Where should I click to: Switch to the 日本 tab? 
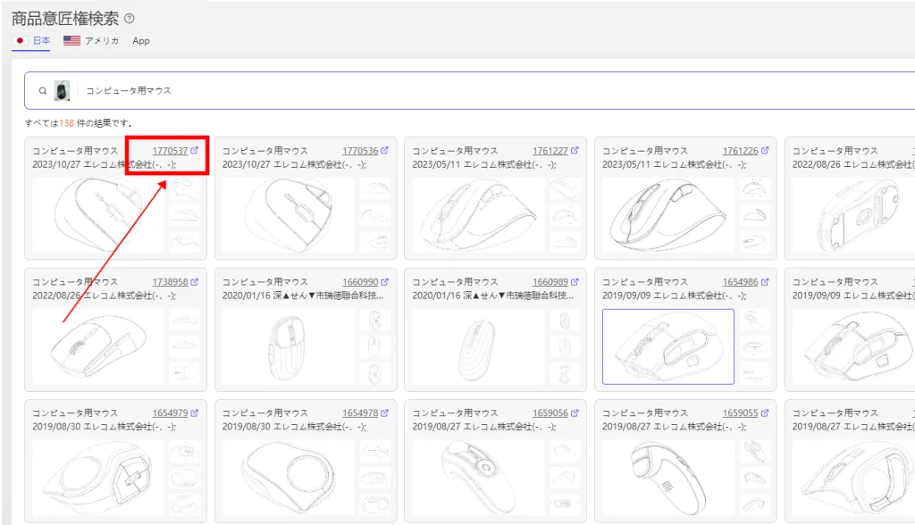(x=31, y=41)
